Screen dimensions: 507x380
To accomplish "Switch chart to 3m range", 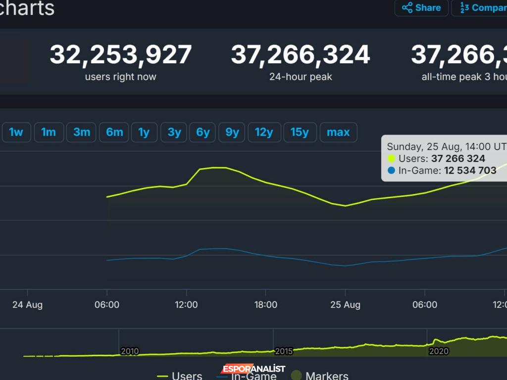I will (82, 132).
